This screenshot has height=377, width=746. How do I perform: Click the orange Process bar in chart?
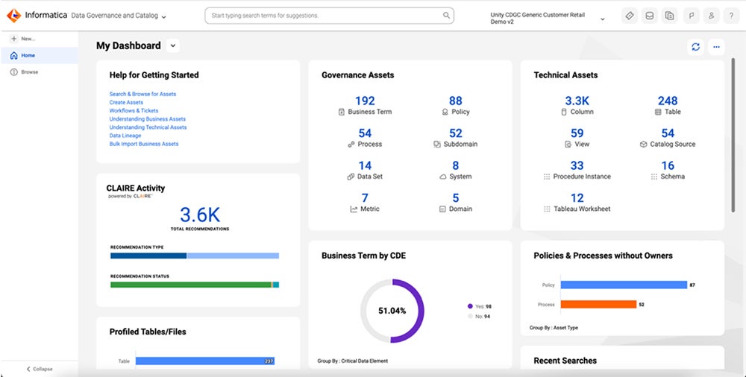(x=598, y=304)
